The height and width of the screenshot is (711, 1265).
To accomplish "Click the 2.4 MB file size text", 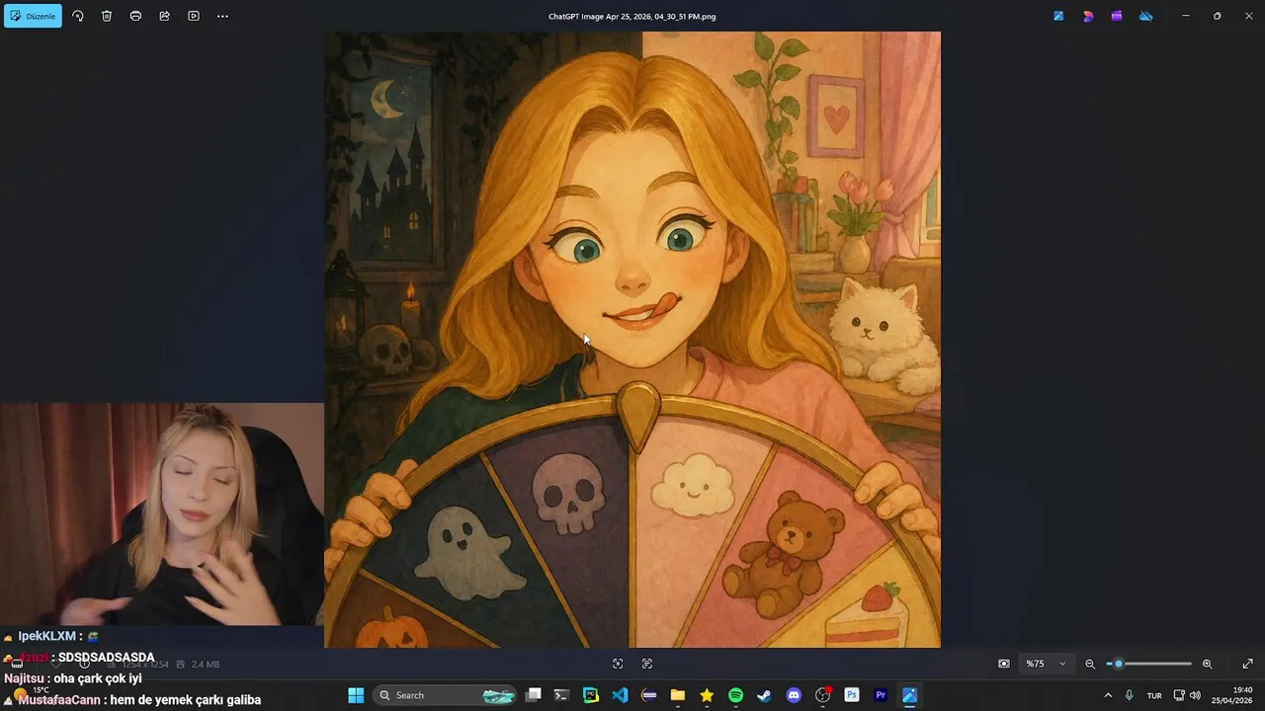I will 206,665.
